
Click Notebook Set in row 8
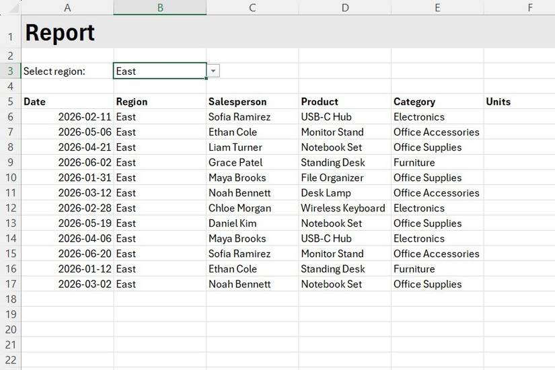pyautogui.click(x=345, y=147)
